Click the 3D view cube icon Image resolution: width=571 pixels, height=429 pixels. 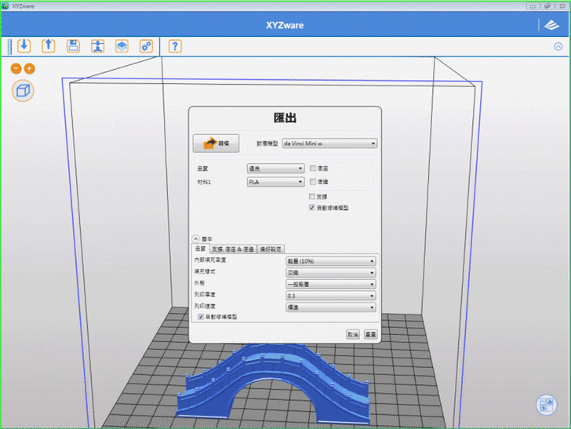click(24, 90)
